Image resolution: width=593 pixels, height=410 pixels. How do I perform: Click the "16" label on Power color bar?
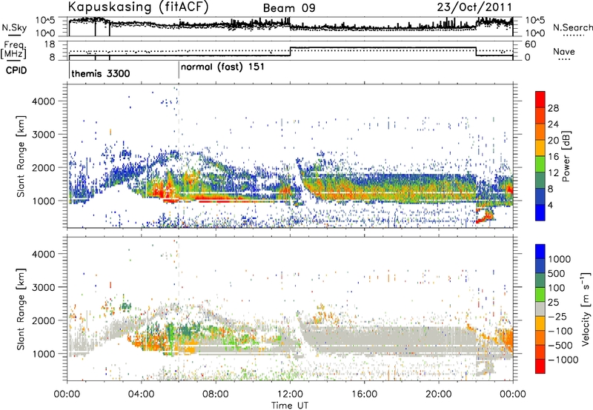pyautogui.click(x=553, y=157)
